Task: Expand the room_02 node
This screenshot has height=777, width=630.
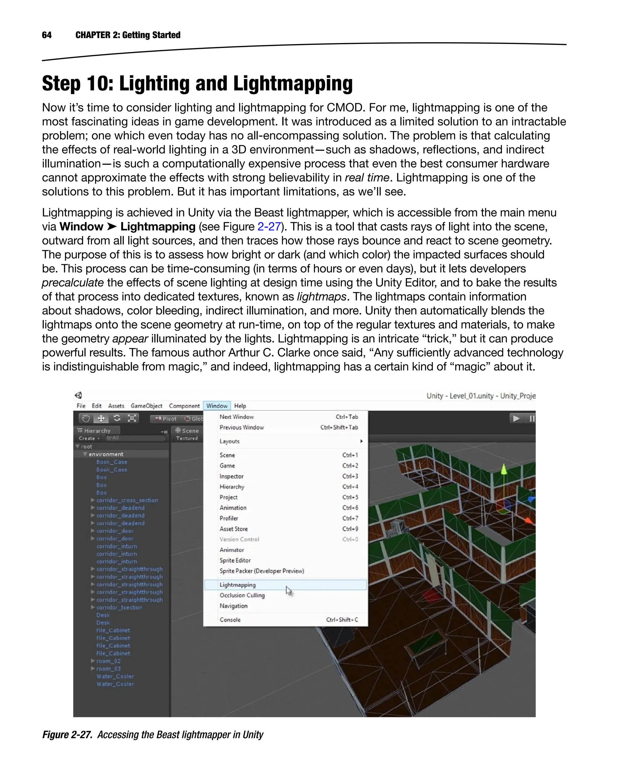Action: pyautogui.click(x=93, y=661)
